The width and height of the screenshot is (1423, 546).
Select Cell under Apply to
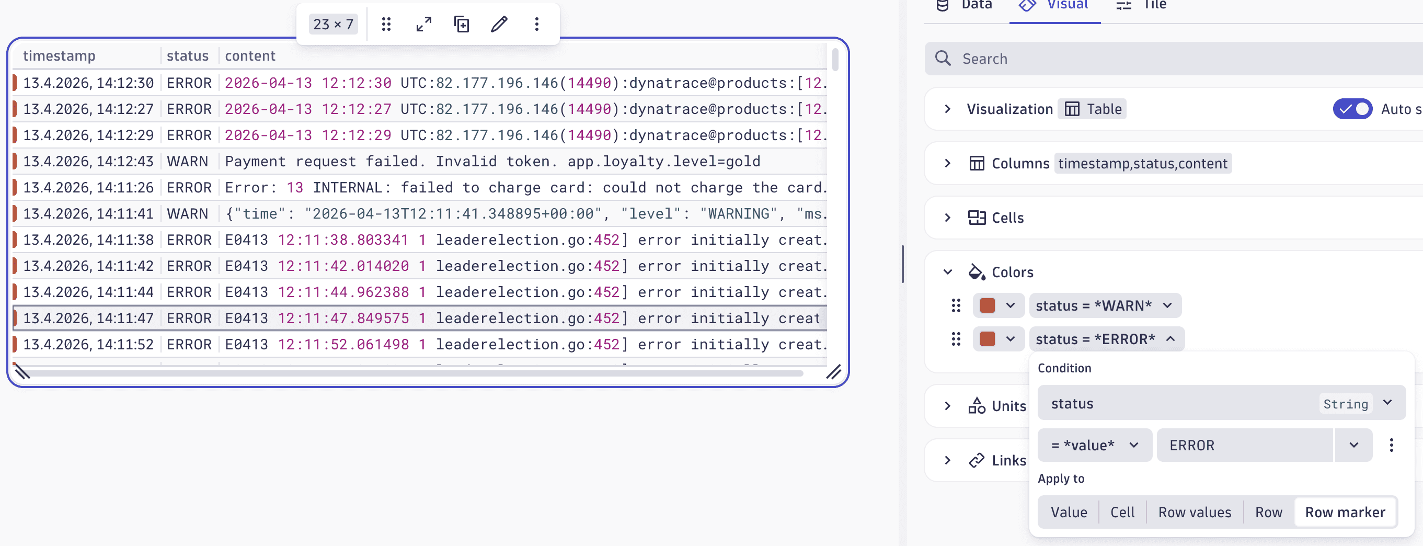click(x=1122, y=511)
